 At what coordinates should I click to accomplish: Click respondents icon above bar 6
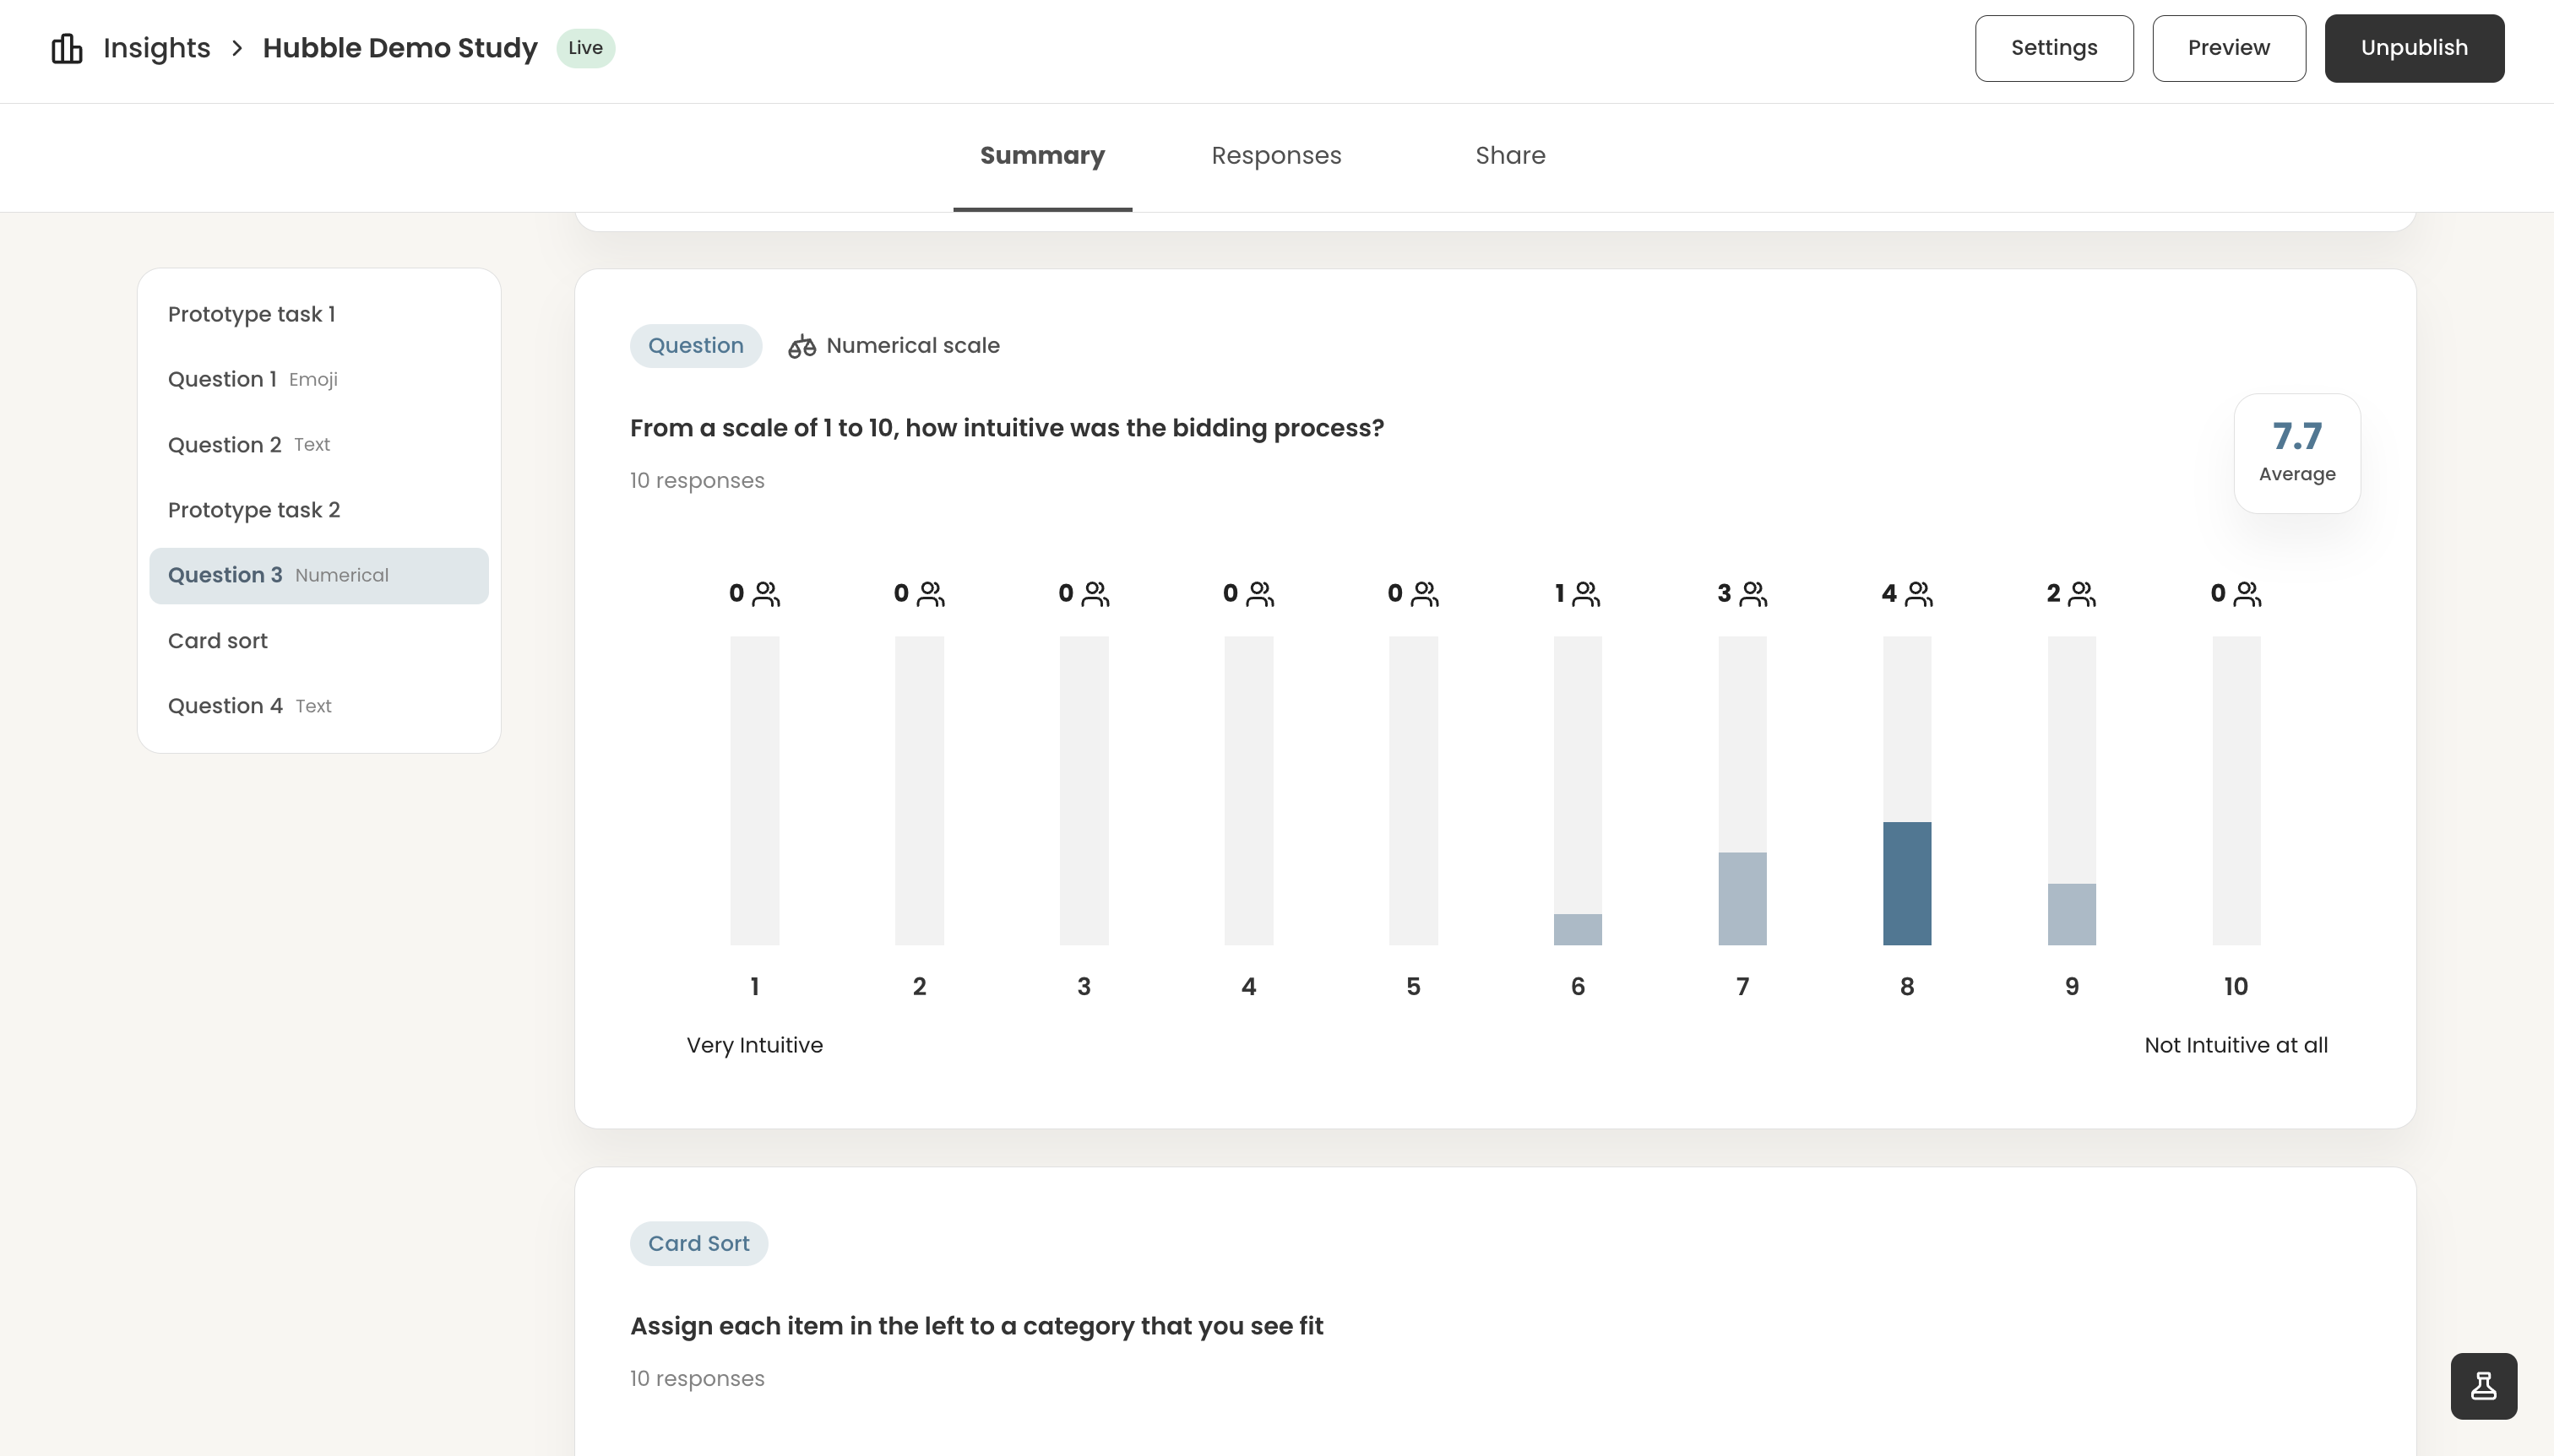1585,594
